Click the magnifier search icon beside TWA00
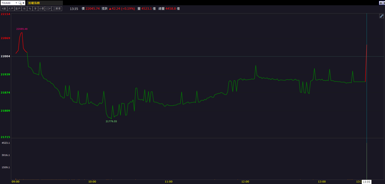The height and width of the screenshot is (184, 385). [x=20, y=3]
